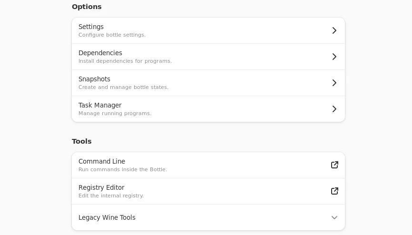Launch Command Line via its title
412x235 pixels.
[102, 161]
